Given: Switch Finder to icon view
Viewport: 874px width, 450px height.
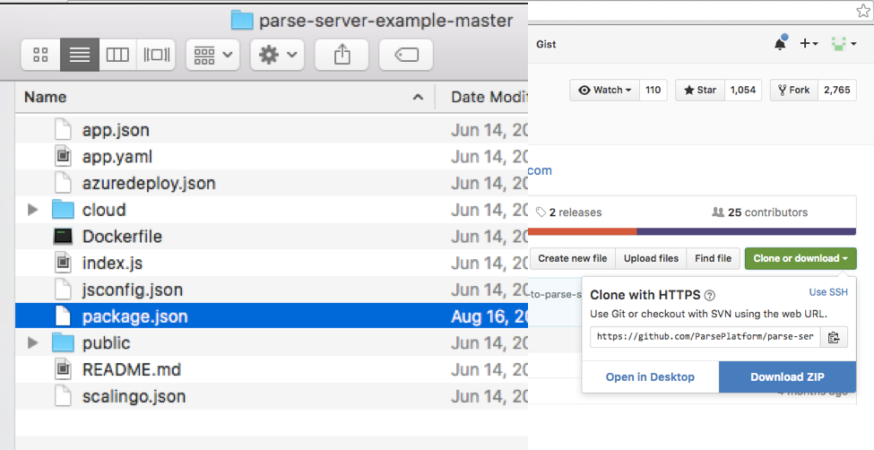Looking at the screenshot, I should coord(40,55).
